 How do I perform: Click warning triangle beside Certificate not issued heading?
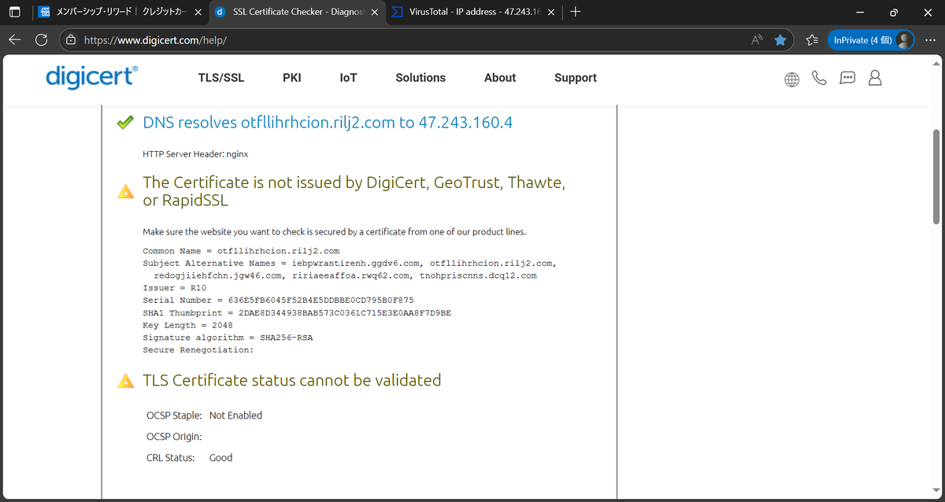[x=125, y=191]
